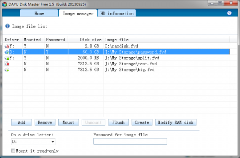Click the drive icon for big.fvd
The height and width of the screenshot is (158, 240).
click(x=7, y=70)
